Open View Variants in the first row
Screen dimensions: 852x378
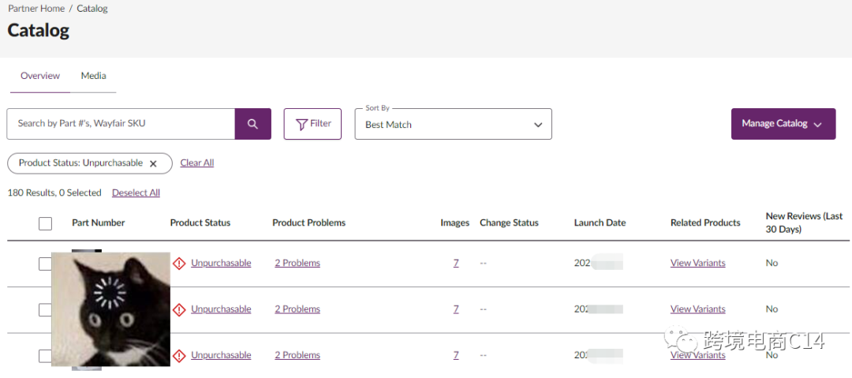(x=697, y=263)
